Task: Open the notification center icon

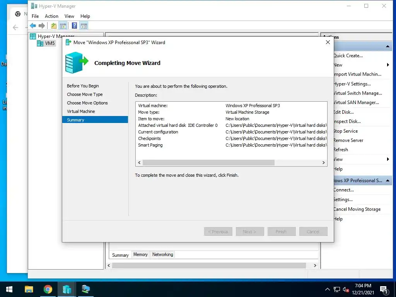Action: [x=384, y=290]
